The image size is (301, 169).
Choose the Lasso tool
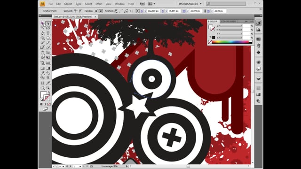click(48, 28)
